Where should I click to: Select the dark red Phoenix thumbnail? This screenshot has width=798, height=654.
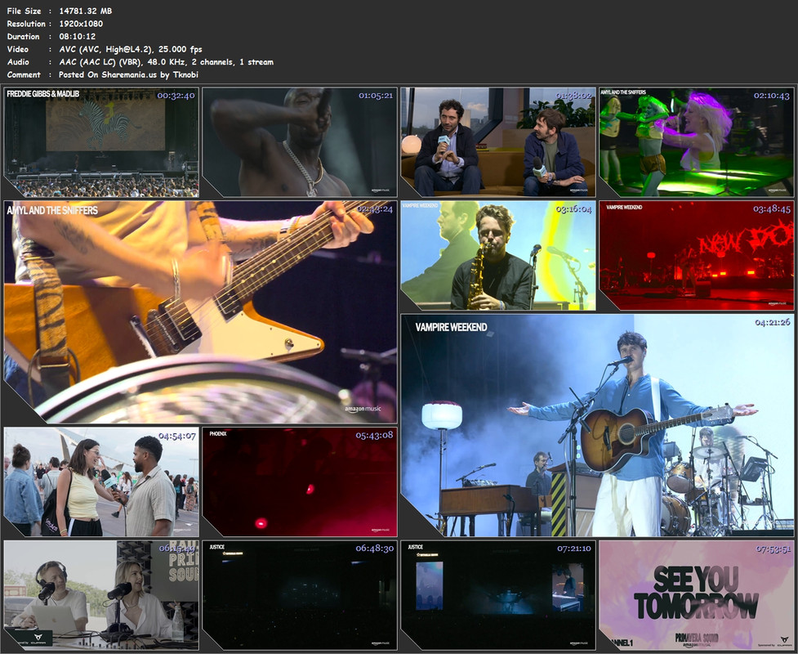click(x=300, y=482)
